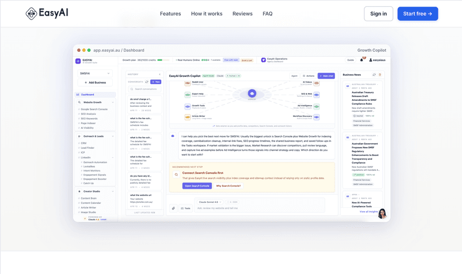The image size is (462, 274).
Task: Open Article Writer in the sidebar list
Action: click(x=88, y=208)
